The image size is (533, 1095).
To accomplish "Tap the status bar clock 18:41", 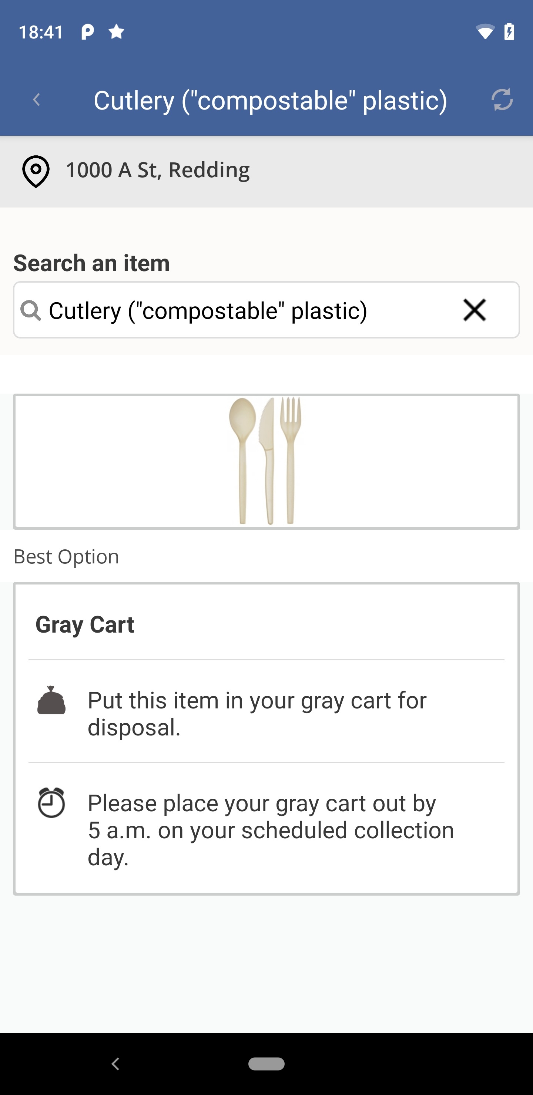I will click(41, 32).
